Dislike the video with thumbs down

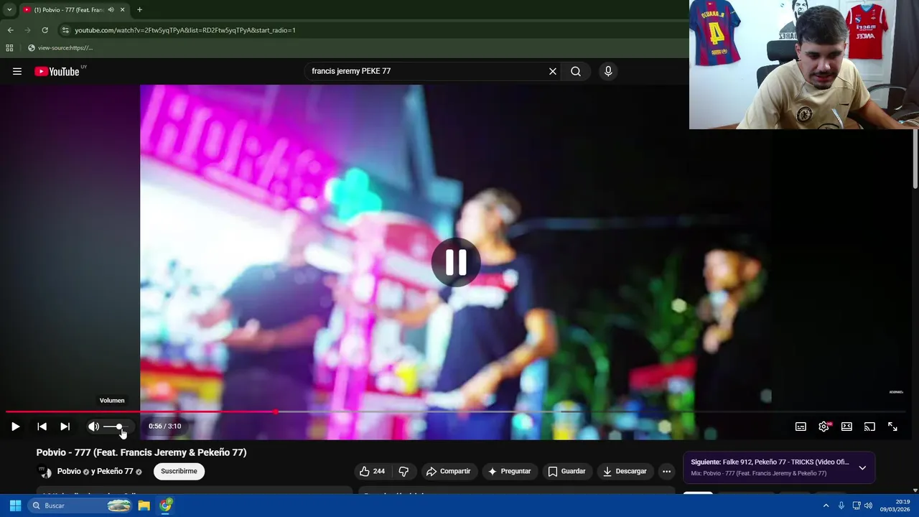coord(403,471)
